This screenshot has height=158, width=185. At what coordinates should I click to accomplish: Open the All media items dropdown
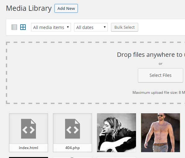pos(51,27)
